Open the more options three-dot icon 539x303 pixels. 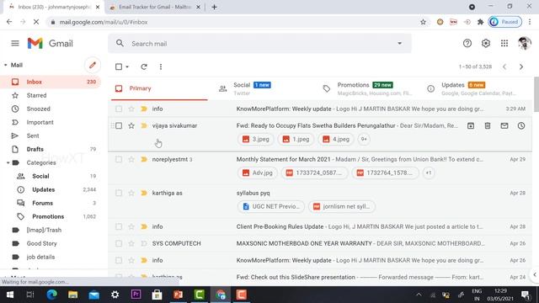click(x=161, y=66)
